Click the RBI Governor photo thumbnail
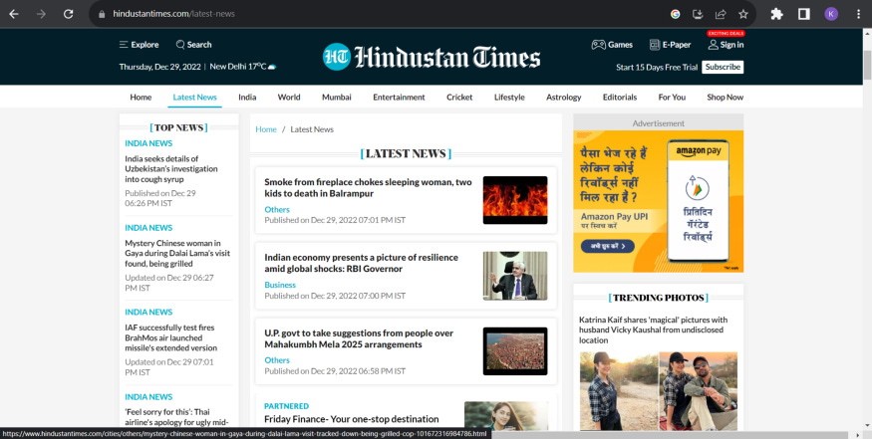The image size is (872, 439). [x=515, y=276]
